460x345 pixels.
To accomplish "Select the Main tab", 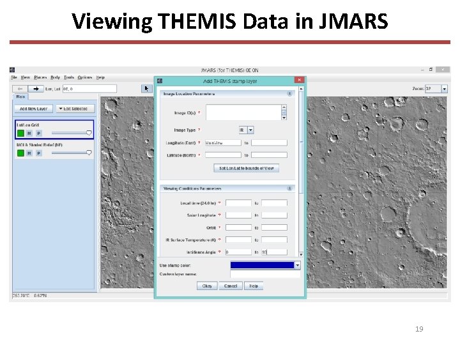I will tap(20, 96).
